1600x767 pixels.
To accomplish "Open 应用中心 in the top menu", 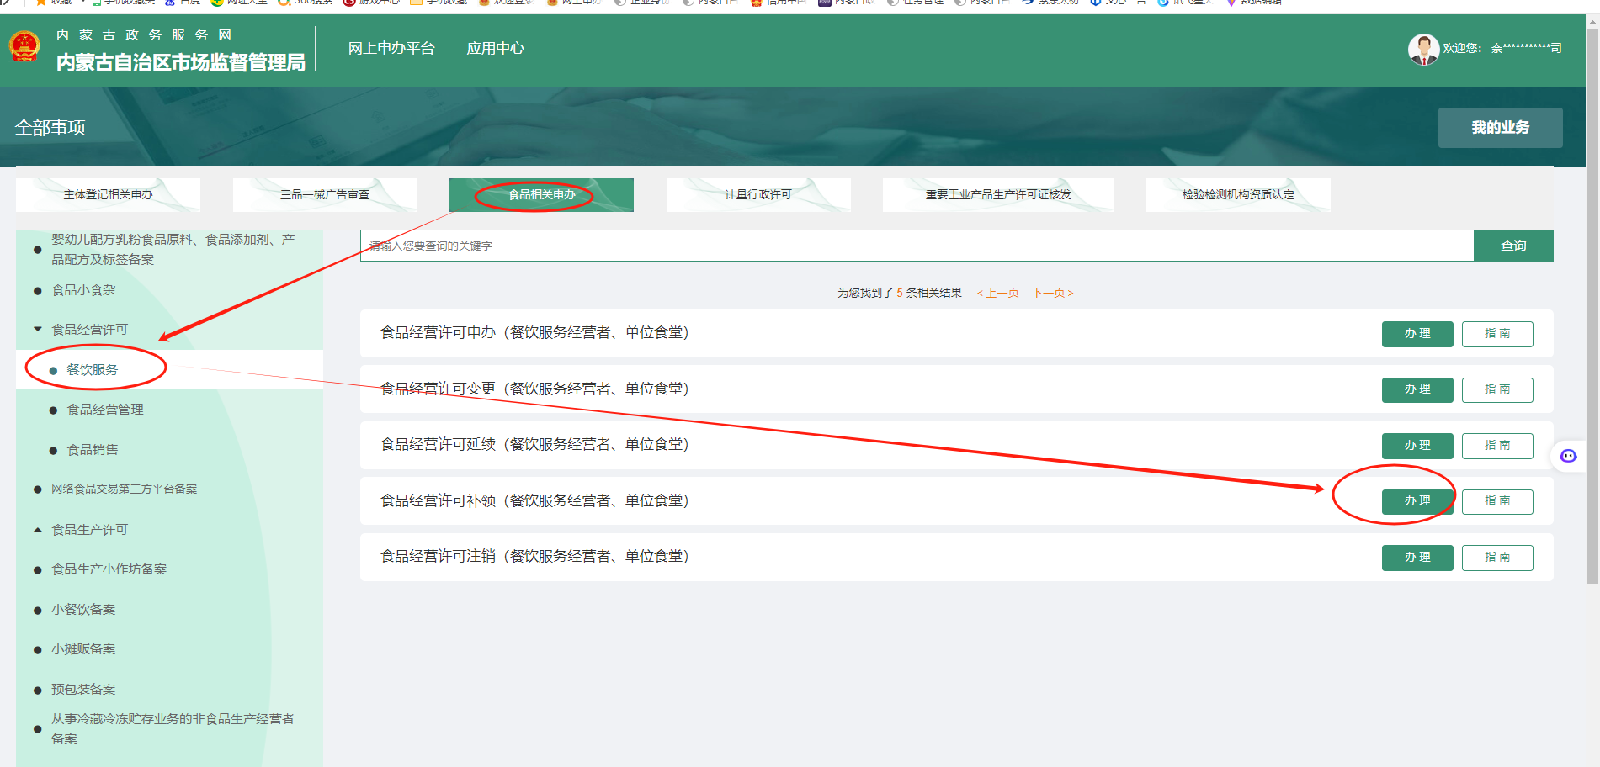I will pos(495,49).
